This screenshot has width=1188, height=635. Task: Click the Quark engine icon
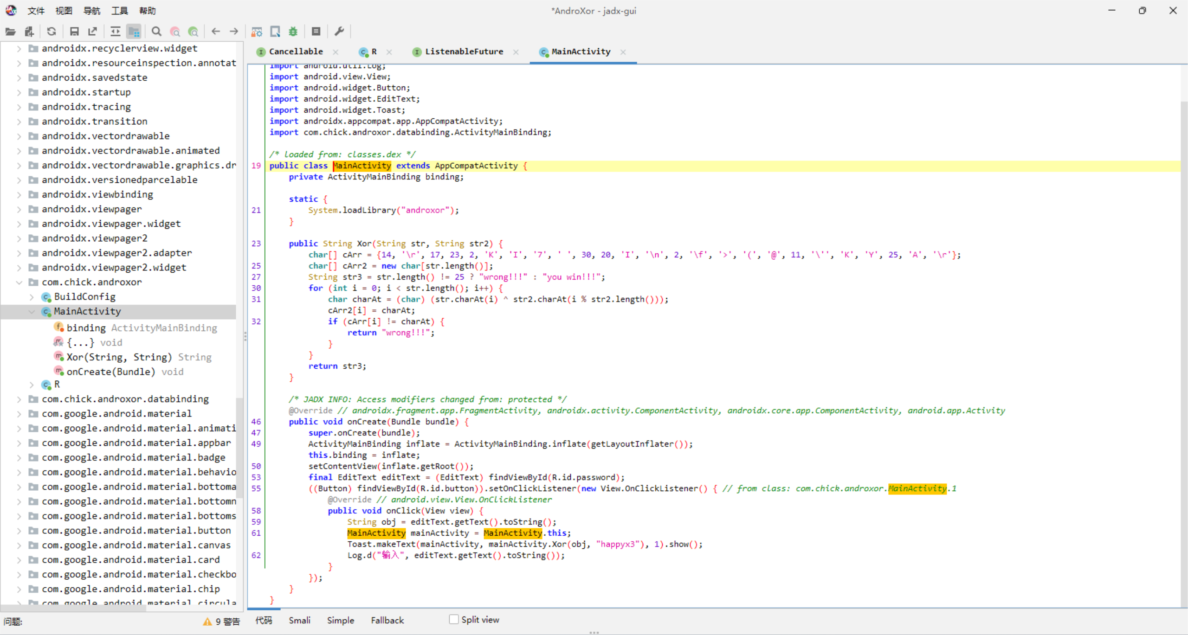(x=275, y=32)
